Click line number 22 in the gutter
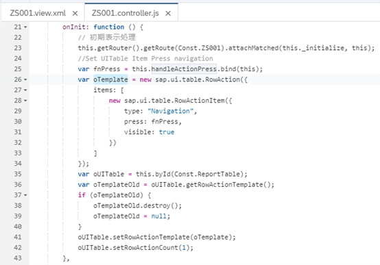This screenshot has width=380, height=265. click(x=18, y=38)
